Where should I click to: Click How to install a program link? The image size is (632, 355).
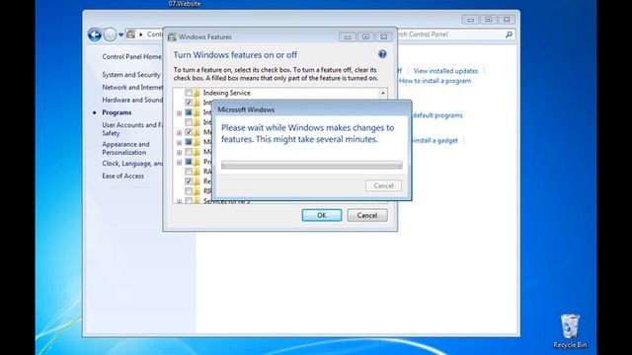(x=434, y=81)
